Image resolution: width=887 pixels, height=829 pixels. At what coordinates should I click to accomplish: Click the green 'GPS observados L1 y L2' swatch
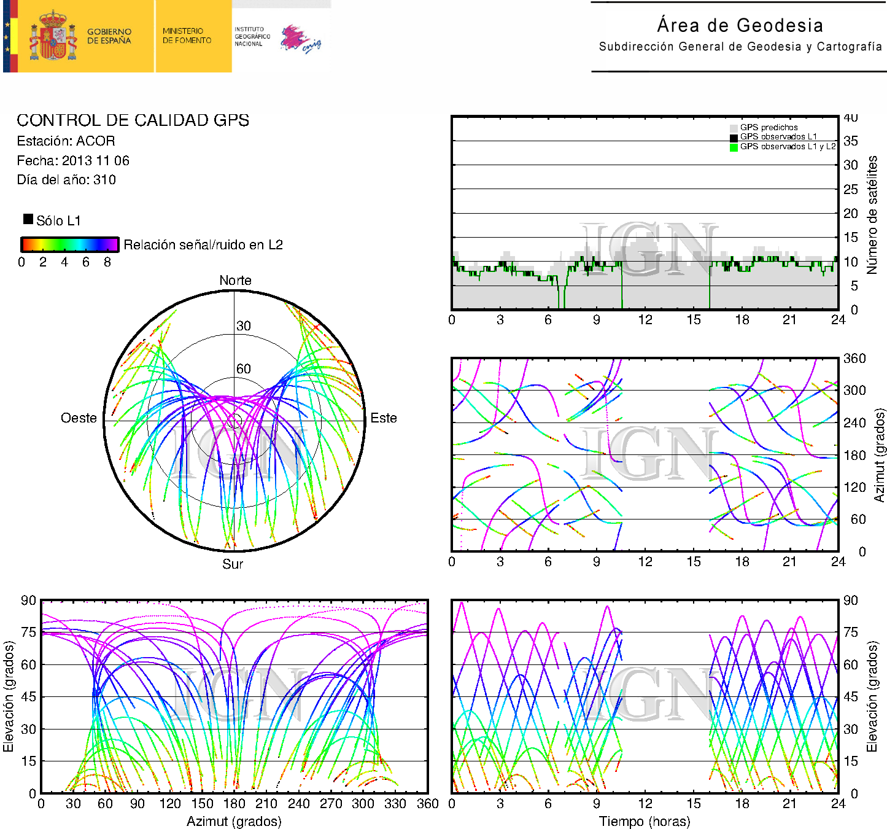734,147
